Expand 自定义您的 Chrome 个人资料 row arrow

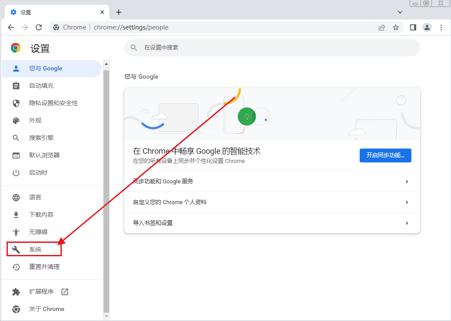407,202
